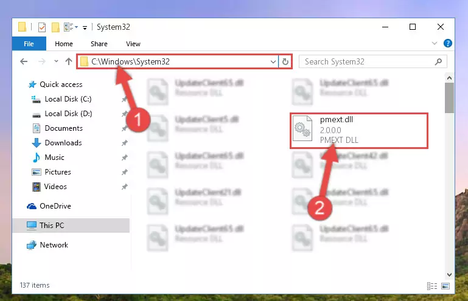Open the view options icon dropdown in title bar
Screen dimensions: 468x301
pos(71,27)
